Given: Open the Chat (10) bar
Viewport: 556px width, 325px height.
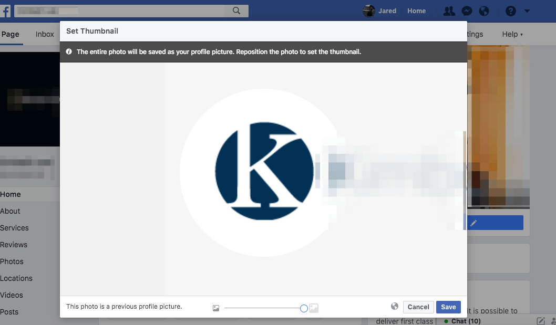Looking at the screenshot, I should pyautogui.click(x=462, y=321).
